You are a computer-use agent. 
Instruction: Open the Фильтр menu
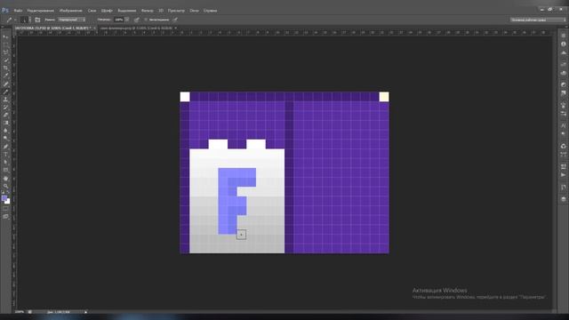147,11
